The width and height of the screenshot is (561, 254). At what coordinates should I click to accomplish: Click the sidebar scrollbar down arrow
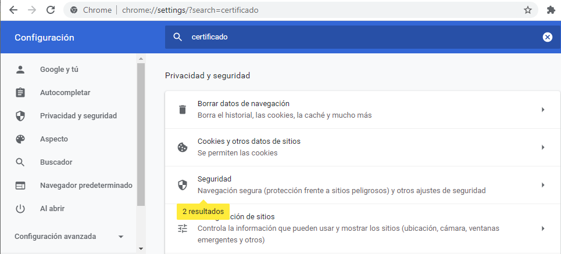point(140,248)
